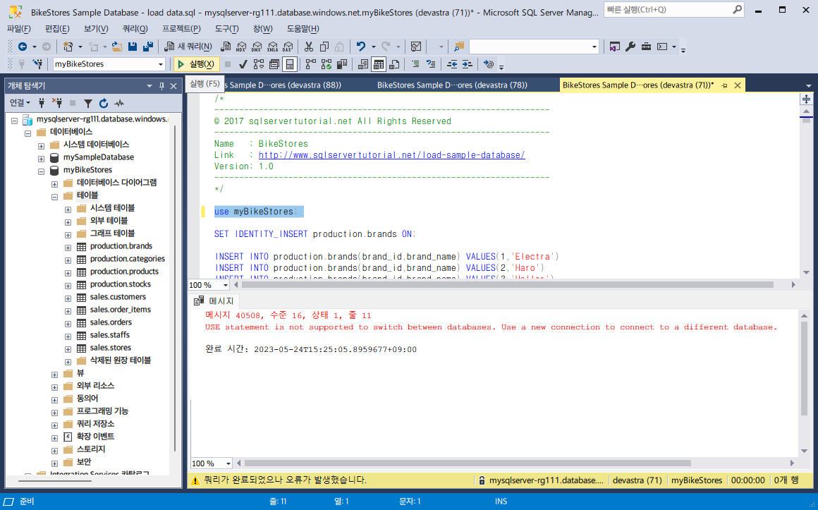This screenshot has height=510, width=818.
Task: Open the editor 100 % zoom dropdown
Action: pyautogui.click(x=226, y=285)
